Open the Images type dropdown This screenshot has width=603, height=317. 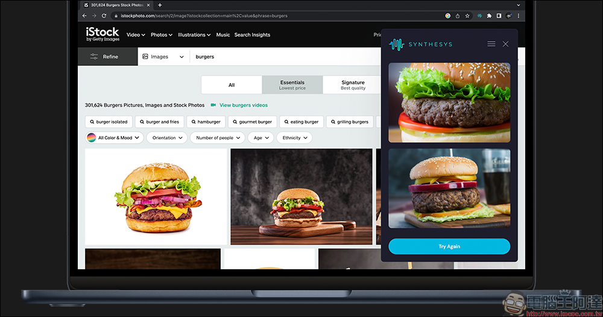[163, 57]
